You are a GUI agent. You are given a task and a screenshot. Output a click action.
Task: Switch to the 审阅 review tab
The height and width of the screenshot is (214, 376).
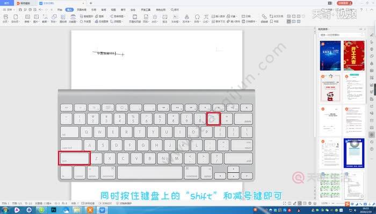tap(104, 10)
